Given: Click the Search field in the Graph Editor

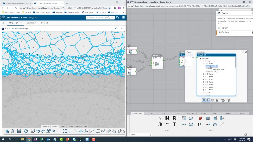Looking at the screenshot, I should point(140,135).
